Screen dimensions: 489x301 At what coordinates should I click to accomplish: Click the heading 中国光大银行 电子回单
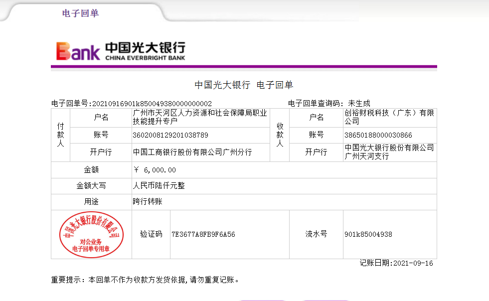(x=244, y=85)
